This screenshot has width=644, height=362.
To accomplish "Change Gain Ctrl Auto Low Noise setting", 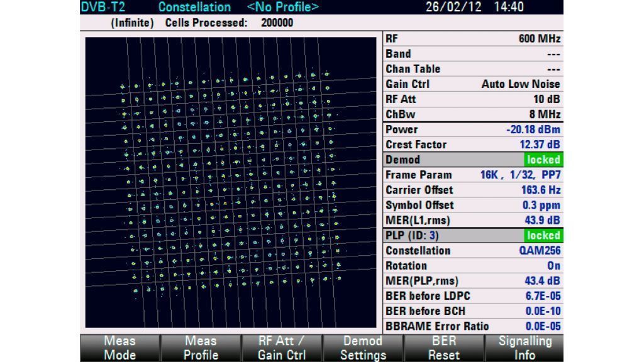I will [x=520, y=84].
